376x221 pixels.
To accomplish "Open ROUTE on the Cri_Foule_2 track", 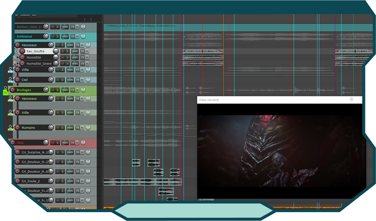I will click(x=70, y=181).
